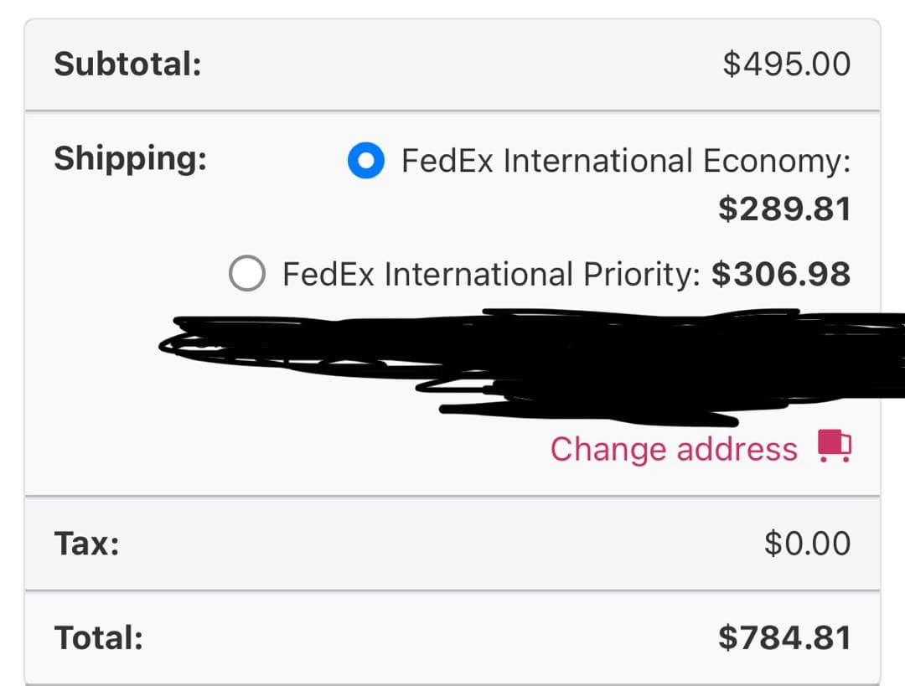Click the $784.81 total amount
This screenshot has height=686, width=905.
coord(784,638)
